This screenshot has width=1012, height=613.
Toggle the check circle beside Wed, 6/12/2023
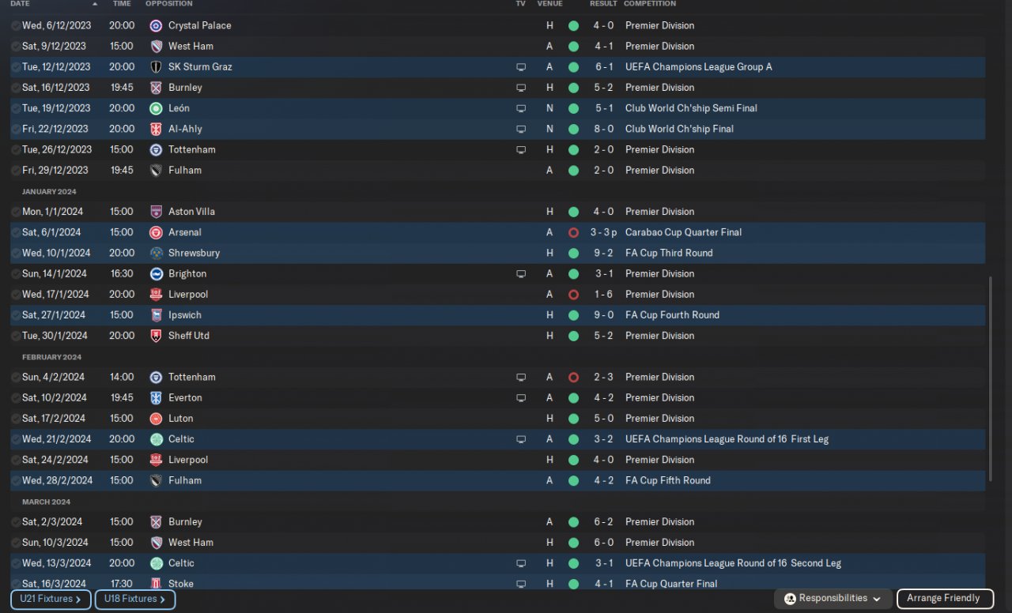[16, 26]
